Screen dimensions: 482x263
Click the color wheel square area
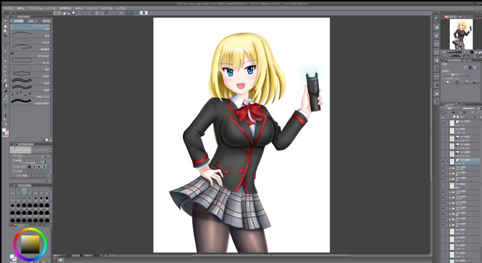(30, 244)
